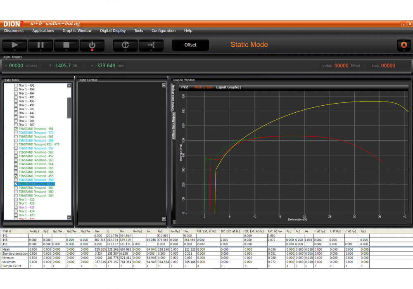Open the Digital Display menu
Viewport: 413px width, 289px height.
[113, 31]
